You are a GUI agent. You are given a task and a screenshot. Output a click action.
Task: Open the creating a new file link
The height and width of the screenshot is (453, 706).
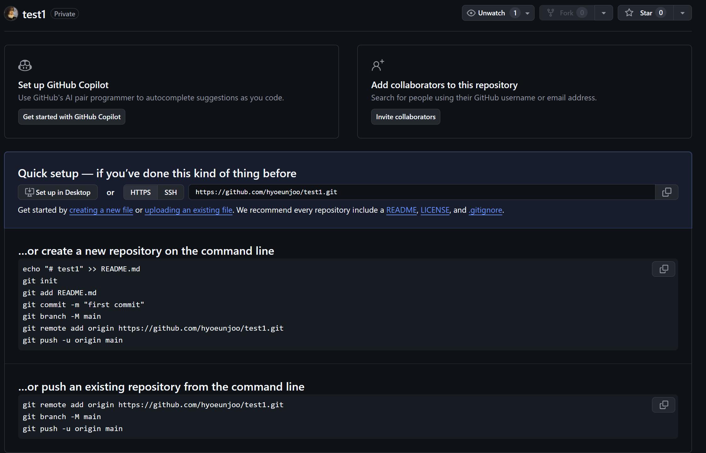point(101,210)
